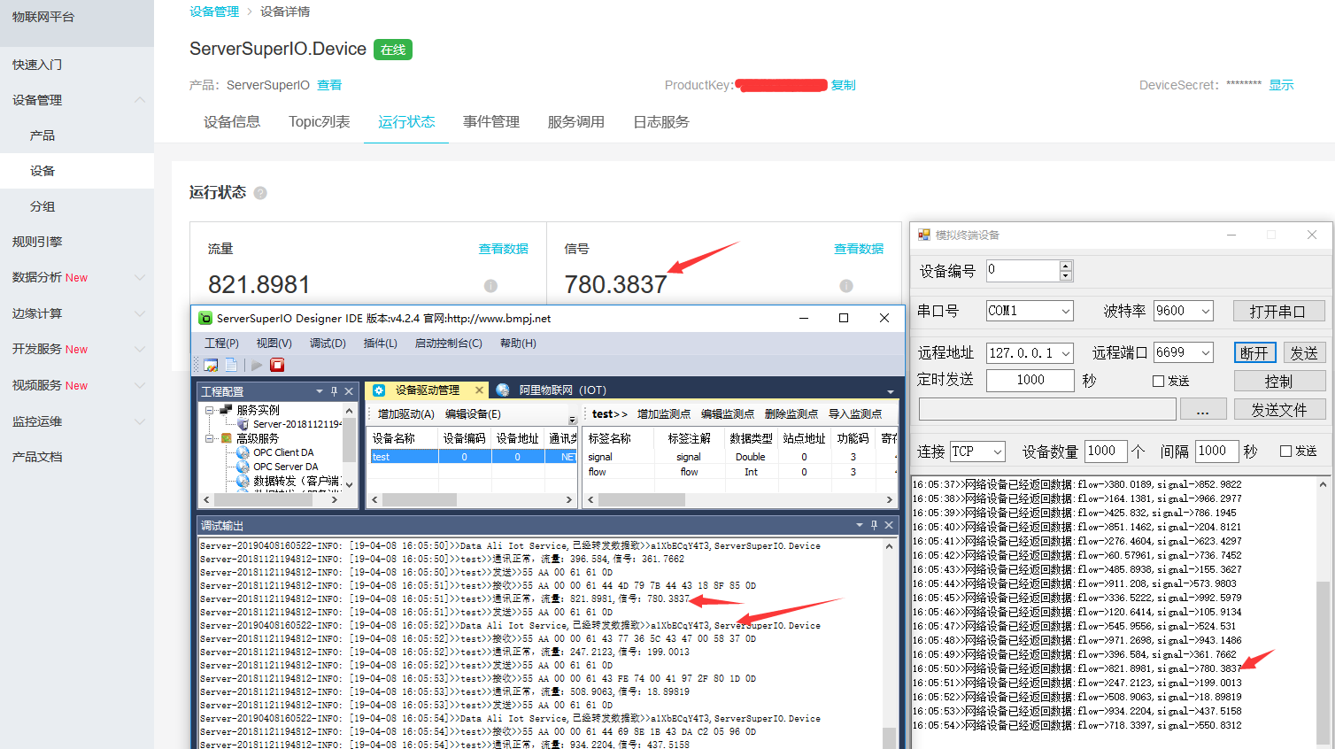Click the 数据转发（客户端 globe icon

(x=243, y=481)
